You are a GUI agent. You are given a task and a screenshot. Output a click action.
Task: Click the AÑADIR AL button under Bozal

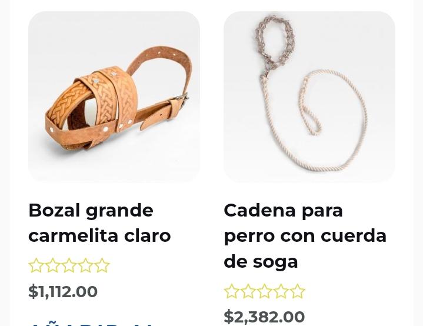[x=92, y=323]
